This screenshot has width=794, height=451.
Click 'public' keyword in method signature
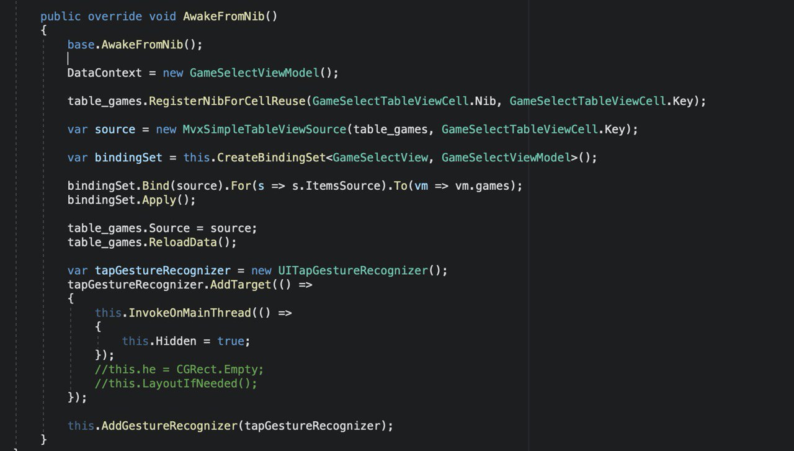click(61, 16)
